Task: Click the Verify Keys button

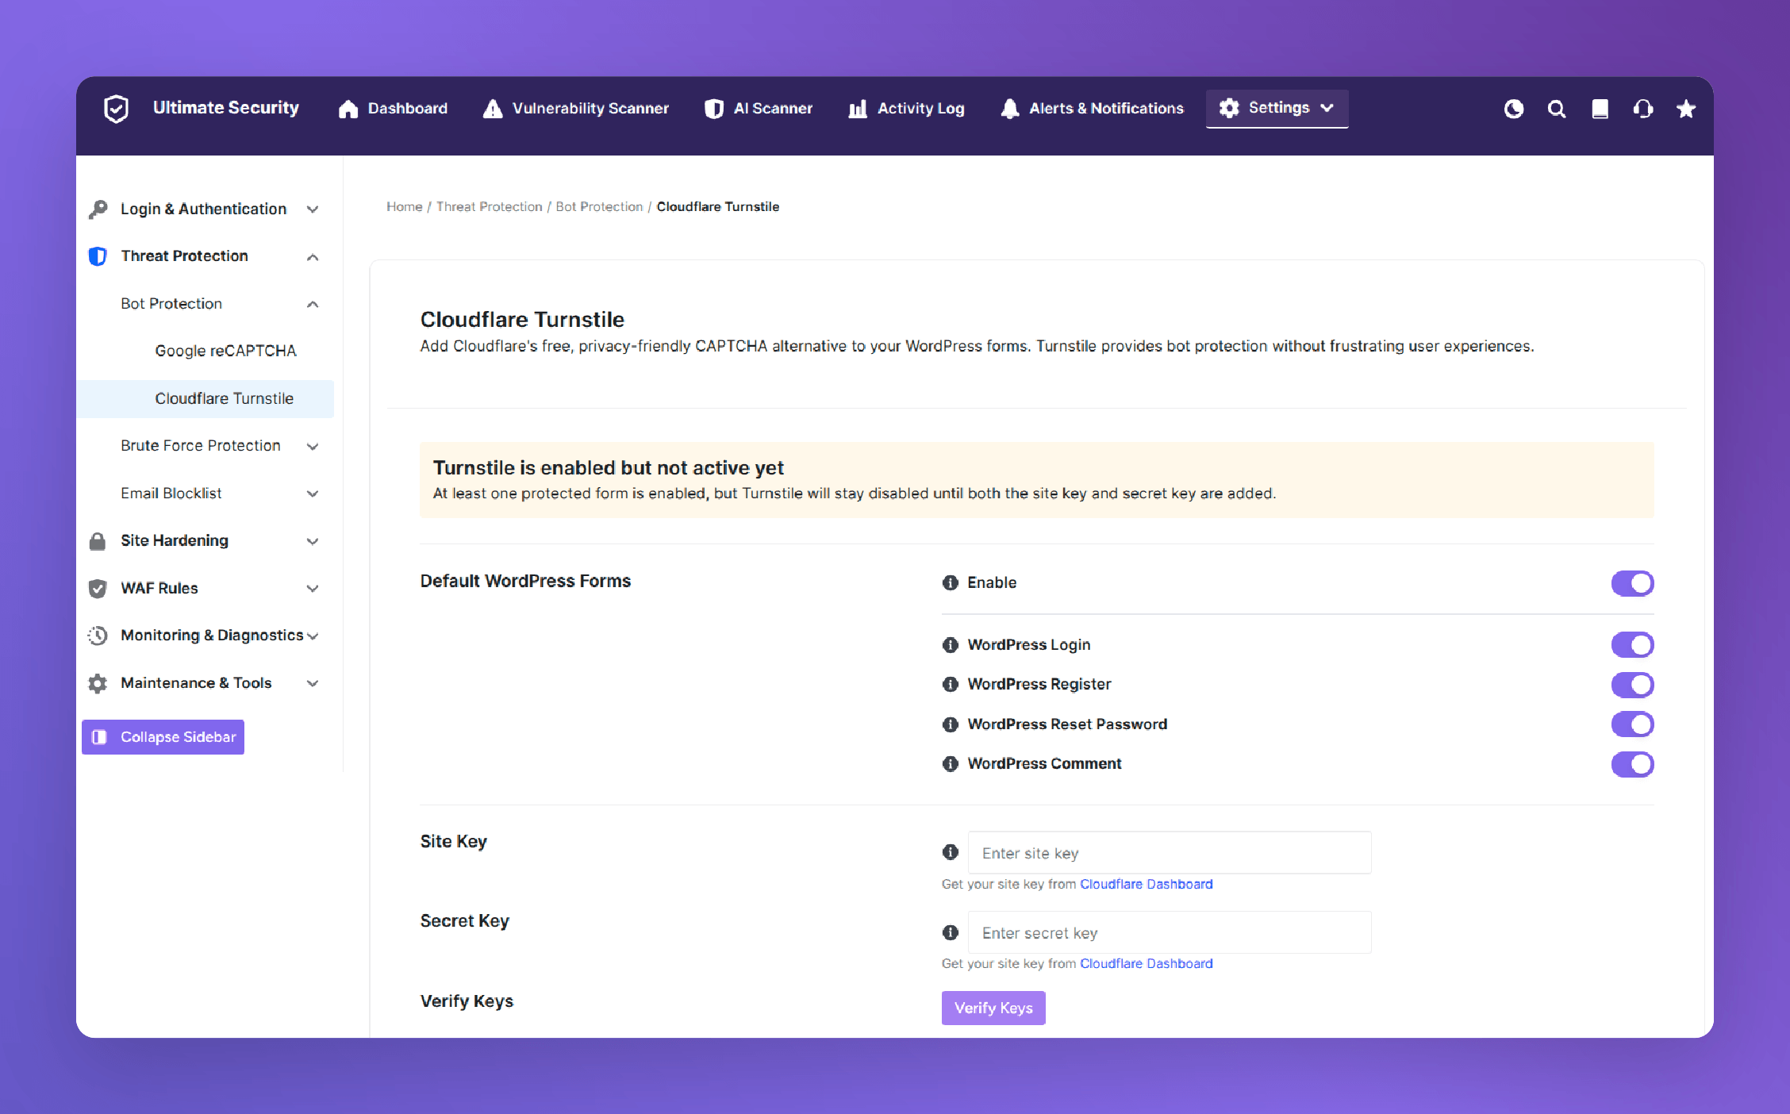Action: tap(993, 1008)
